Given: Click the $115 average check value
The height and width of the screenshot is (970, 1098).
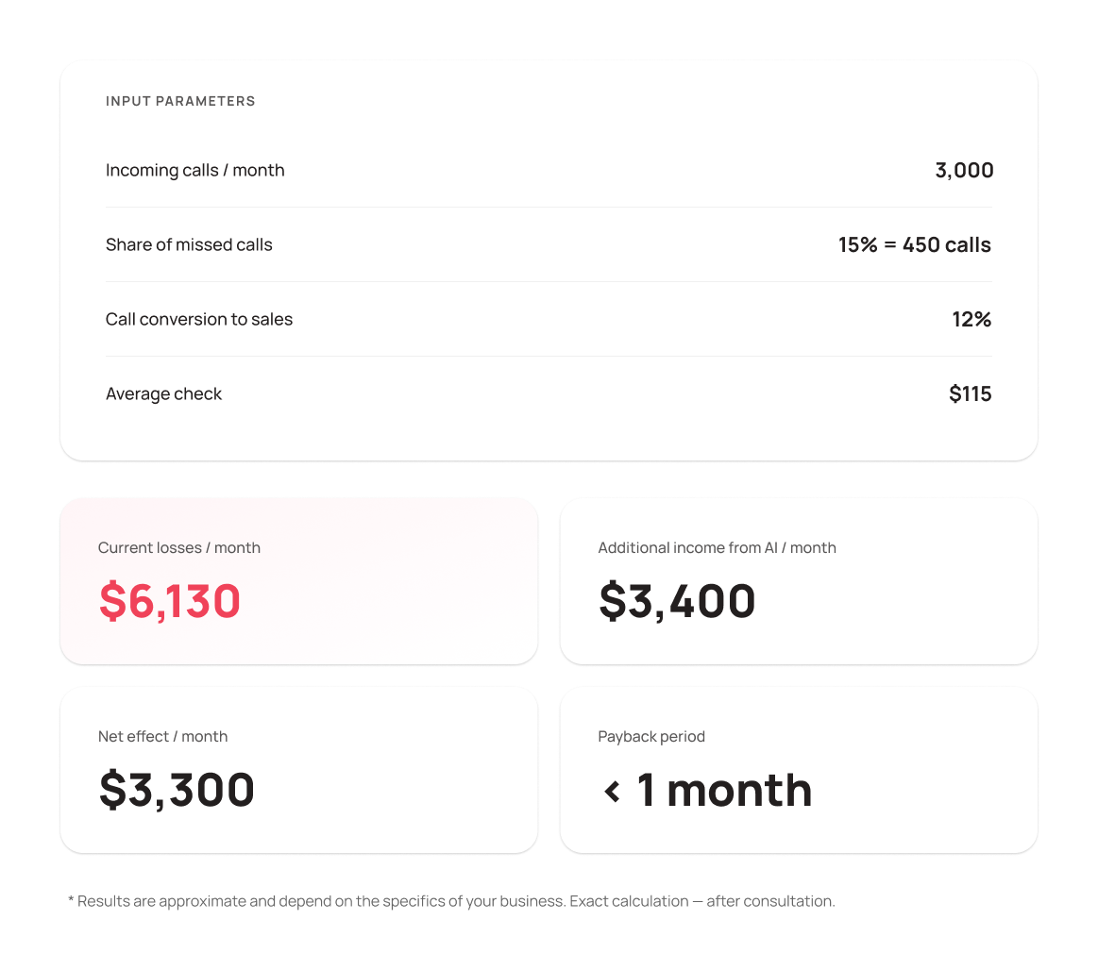Looking at the screenshot, I should point(970,394).
